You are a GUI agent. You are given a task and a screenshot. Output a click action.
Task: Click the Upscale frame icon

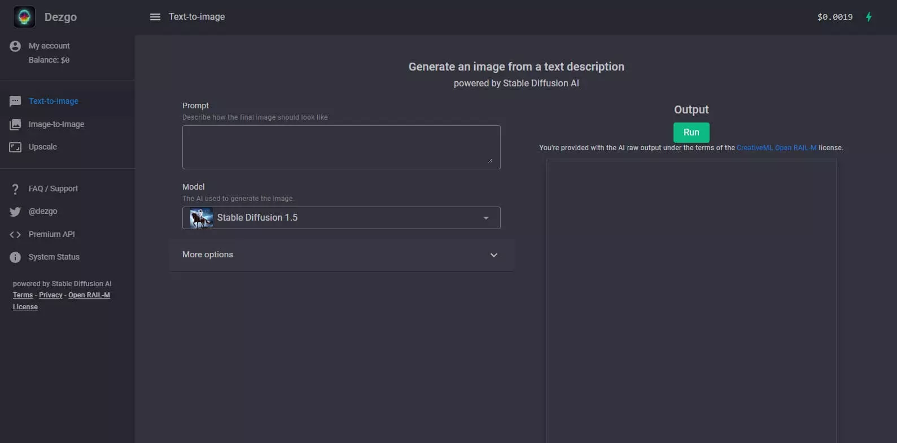pos(15,147)
